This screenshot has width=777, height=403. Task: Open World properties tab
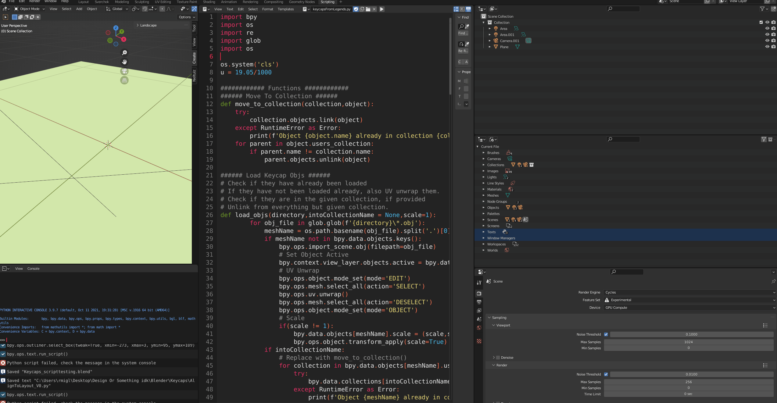click(x=479, y=328)
